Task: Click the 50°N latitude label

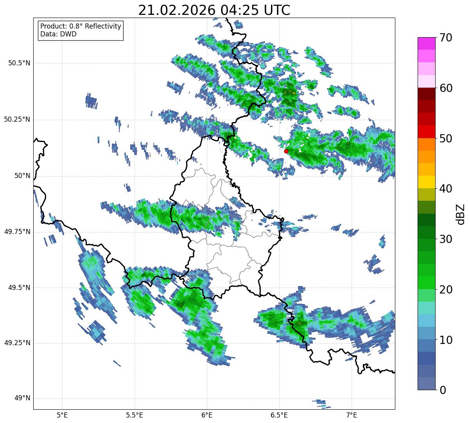Action: point(22,176)
